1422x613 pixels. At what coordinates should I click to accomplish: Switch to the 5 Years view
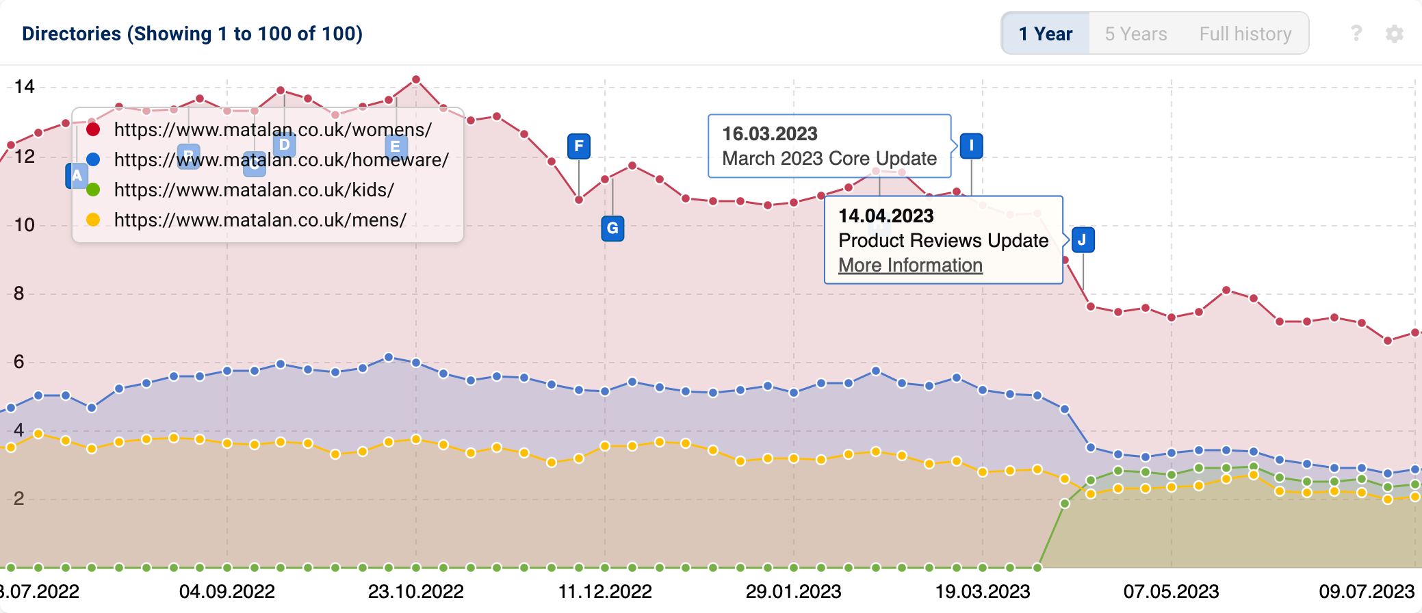point(1136,34)
